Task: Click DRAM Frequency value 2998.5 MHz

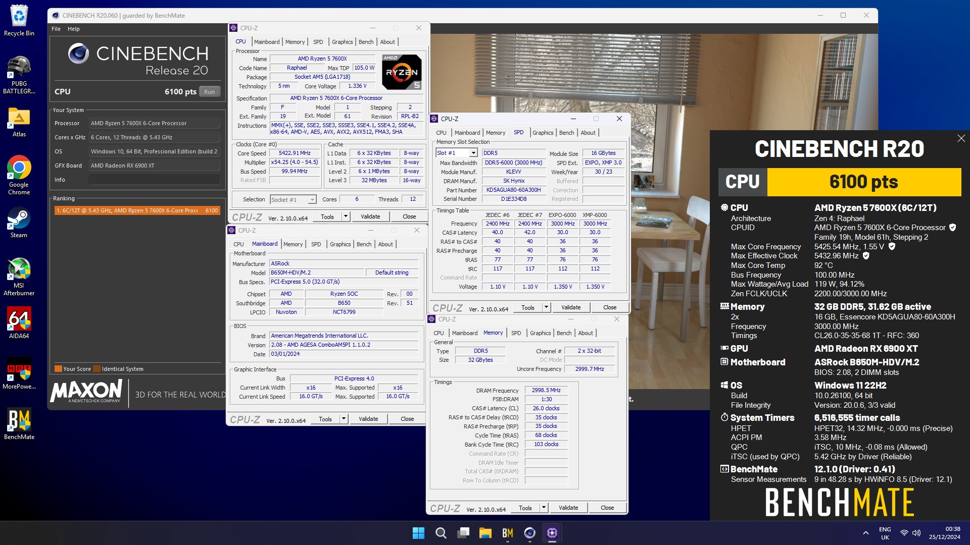Action: [x=546, y=390]
